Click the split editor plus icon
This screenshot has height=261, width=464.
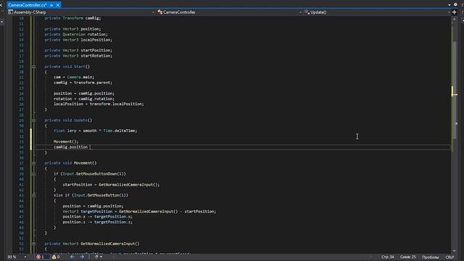coord(455,12)
